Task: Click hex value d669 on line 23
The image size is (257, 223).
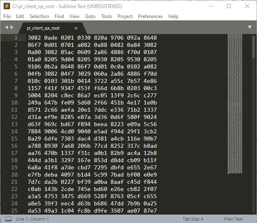Action: pyautogui.click(x=84, y=196)
